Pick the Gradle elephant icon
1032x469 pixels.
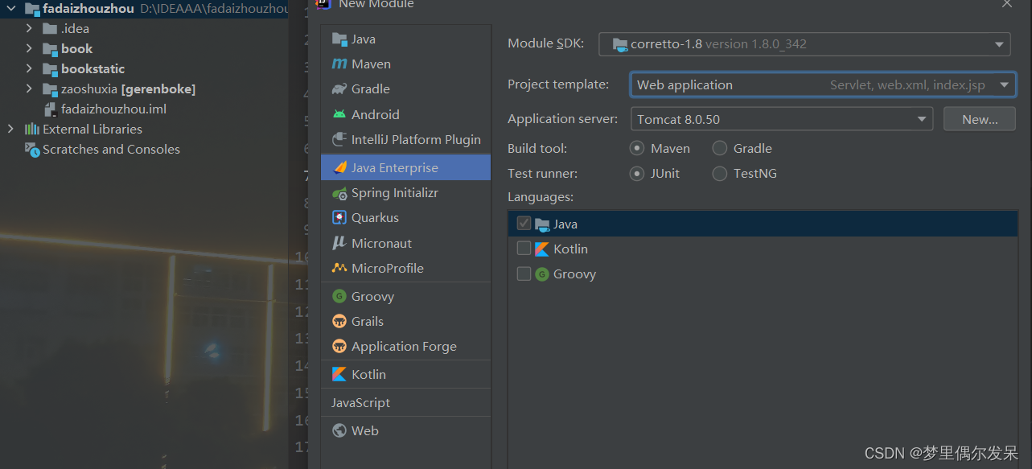click(x=339, y=88)
